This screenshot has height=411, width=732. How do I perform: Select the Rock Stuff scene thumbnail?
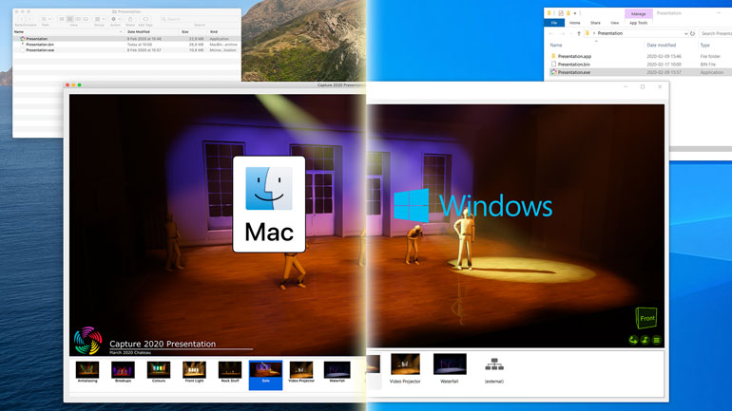click(230, 372)
